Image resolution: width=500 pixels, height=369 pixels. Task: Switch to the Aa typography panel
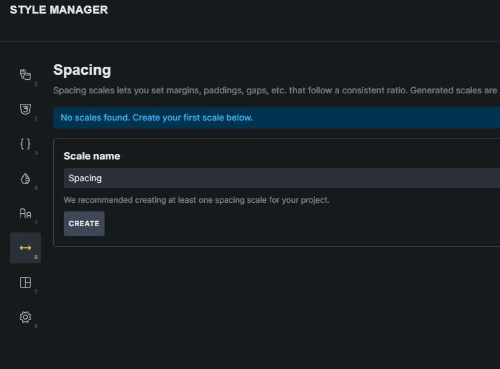tap(25, 213)
